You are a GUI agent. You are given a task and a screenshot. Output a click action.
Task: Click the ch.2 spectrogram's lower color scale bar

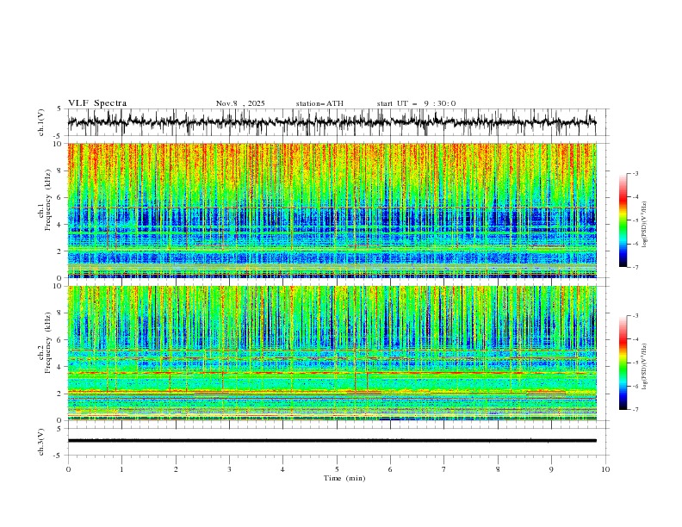point(623,363)
